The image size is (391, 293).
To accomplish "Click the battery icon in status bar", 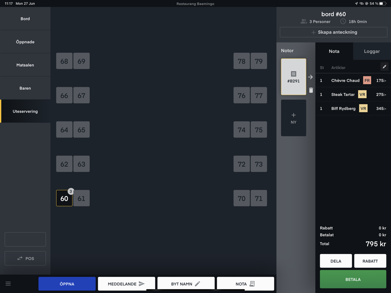I will click(x=383, y=4).
